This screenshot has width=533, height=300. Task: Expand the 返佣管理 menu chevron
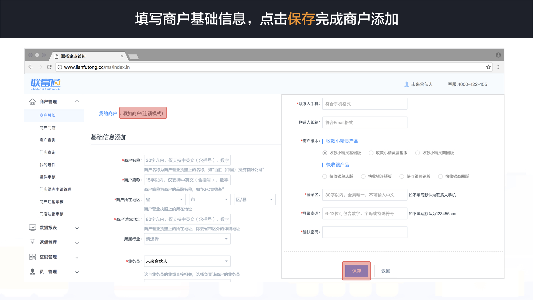[x=77, y=243]
